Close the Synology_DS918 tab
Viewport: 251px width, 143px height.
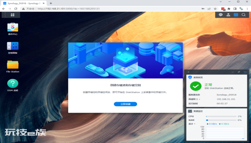(43, 3)
